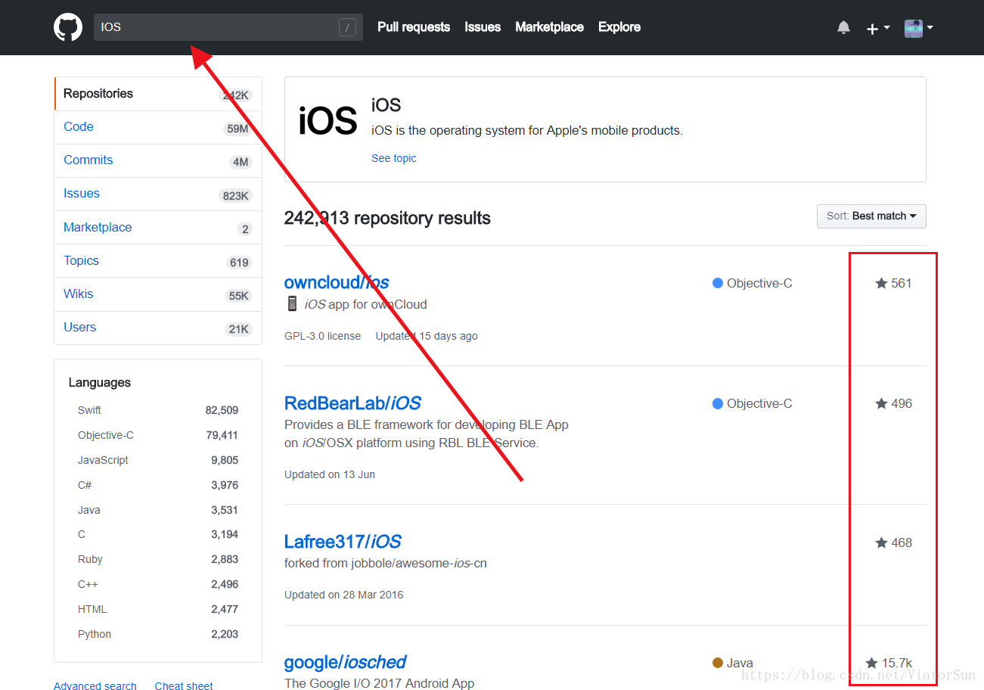Screen dimensions: 984x690
Task: Click the Objective-C language dot for RedBearLab/iOS
Action: 718,403
